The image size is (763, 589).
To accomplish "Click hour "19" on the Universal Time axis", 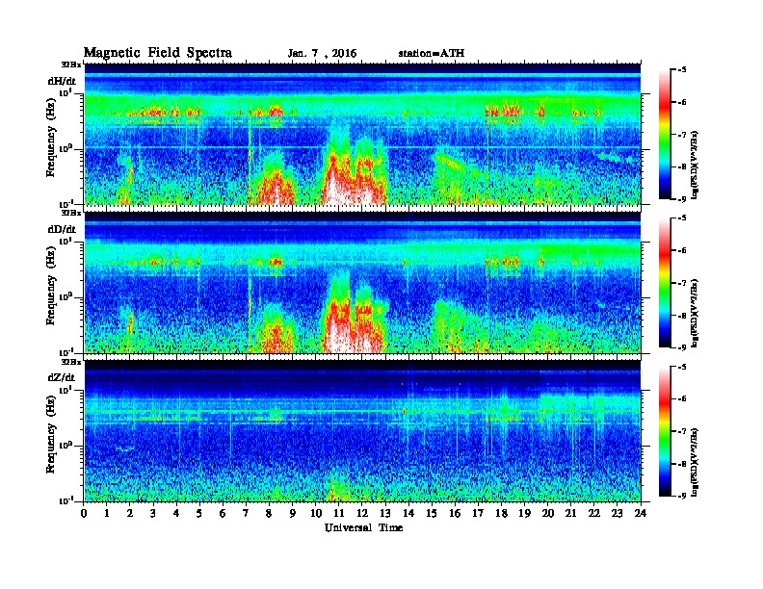I will 524,513.
